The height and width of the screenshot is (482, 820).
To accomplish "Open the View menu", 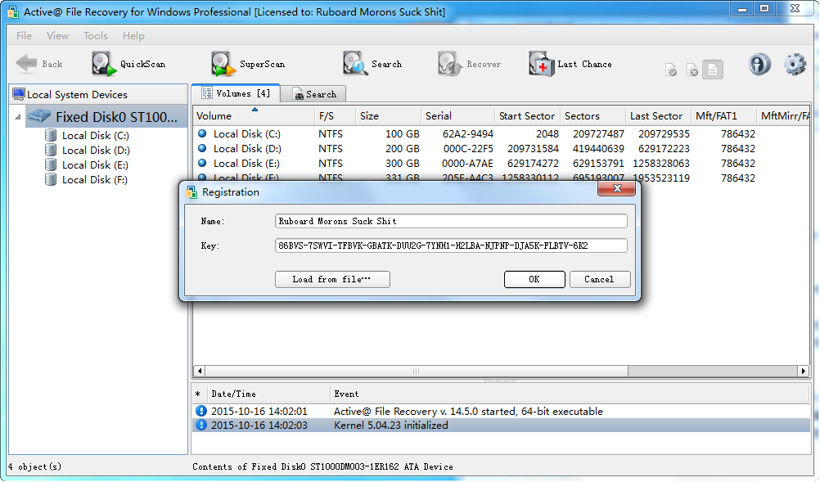I will click(58, 36).
